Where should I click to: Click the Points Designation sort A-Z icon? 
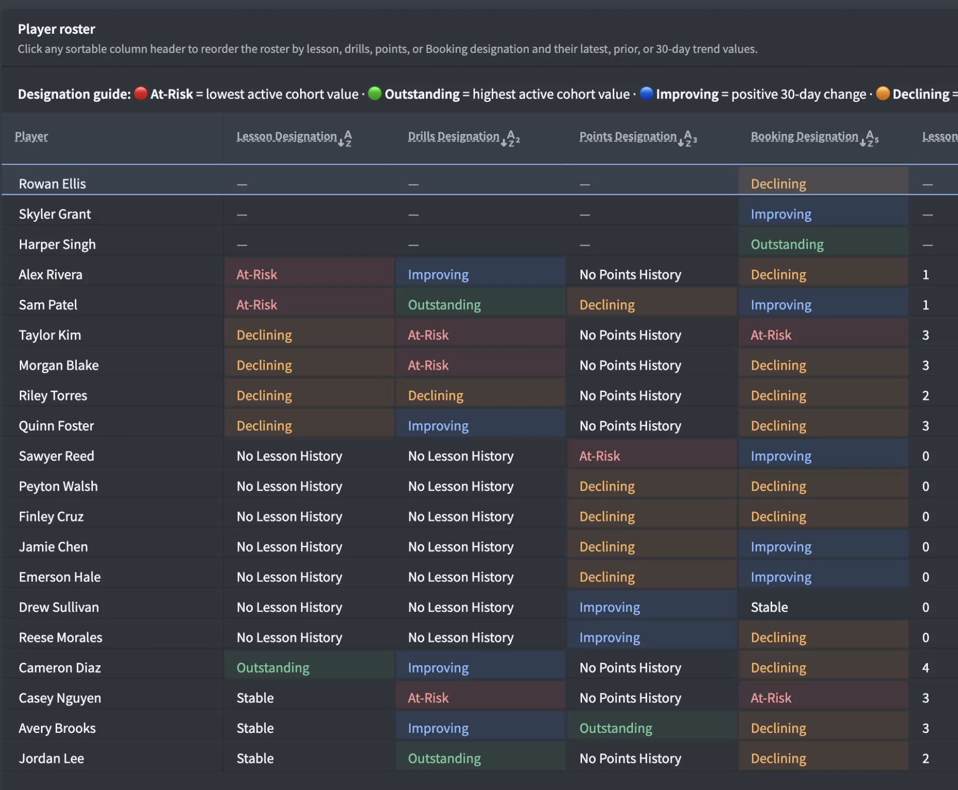click(x=687, y=138)
